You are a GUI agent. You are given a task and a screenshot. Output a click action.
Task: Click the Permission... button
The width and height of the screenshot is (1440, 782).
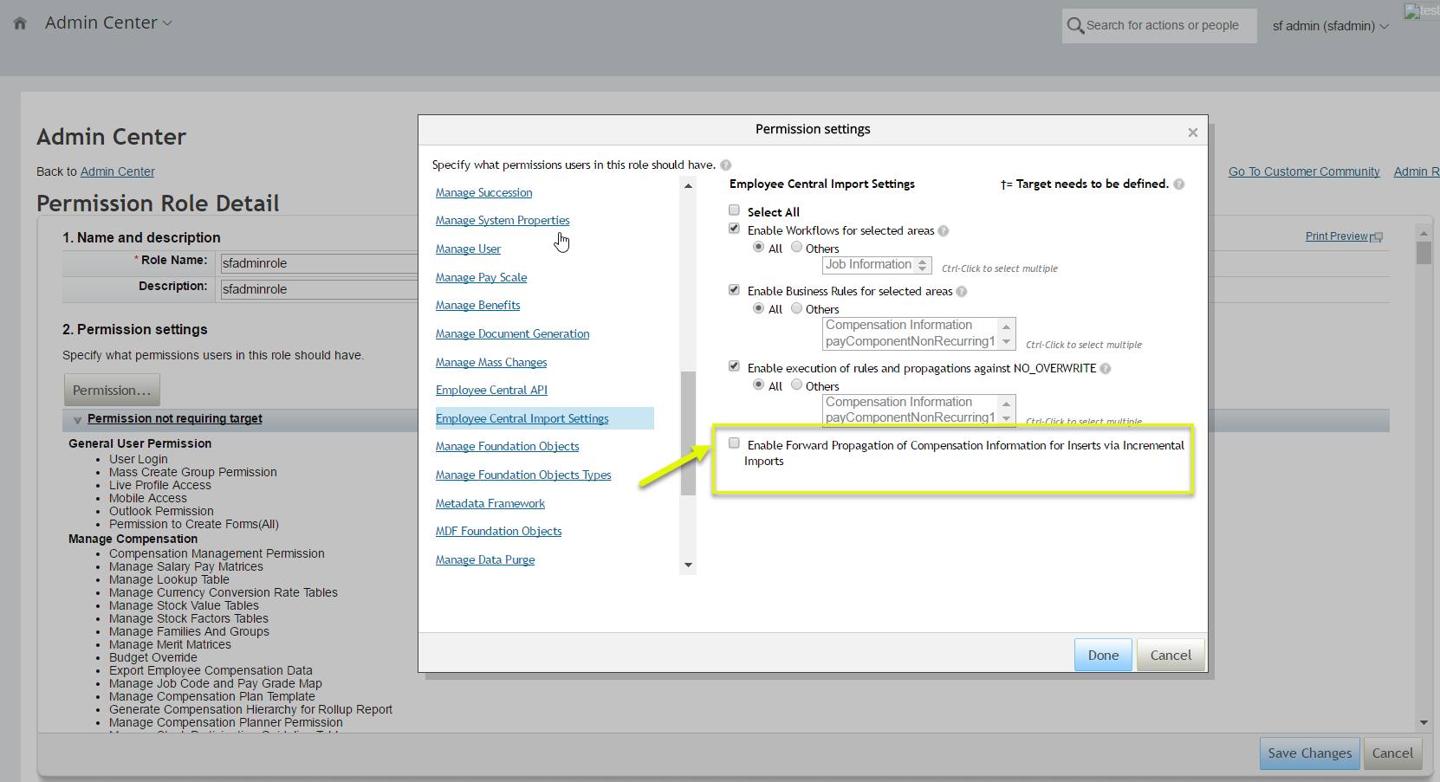[x=112, y=391]
